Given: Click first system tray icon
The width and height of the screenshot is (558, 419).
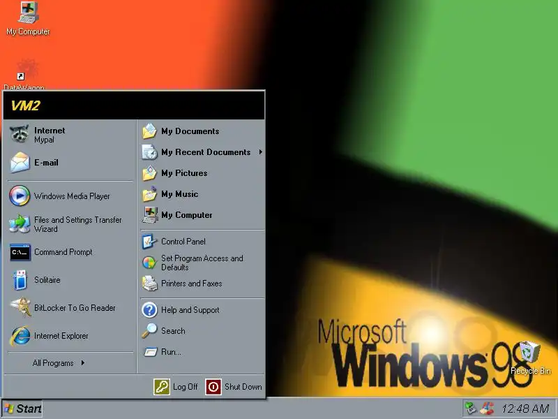Looking at the screenshot, I should (471, 409).
